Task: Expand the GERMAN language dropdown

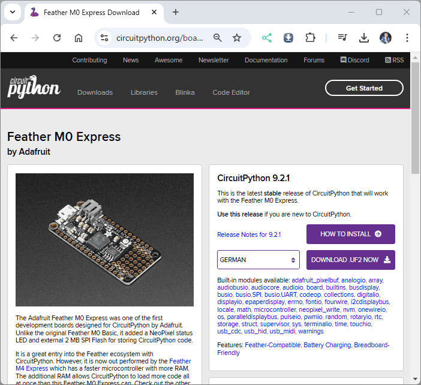Action: click(258, 260)
